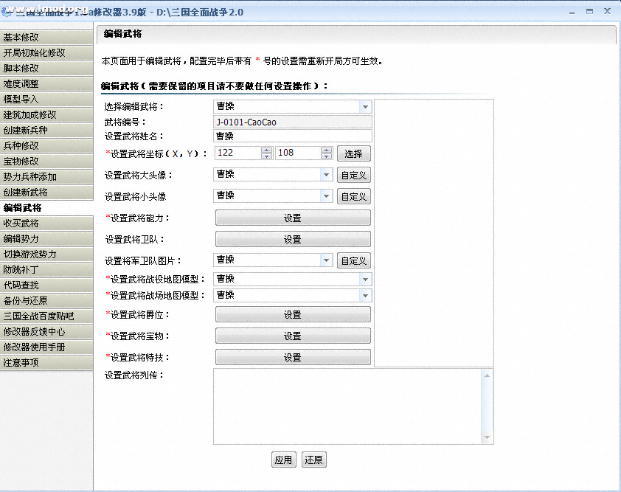This screenshot has width=621, height=492.
Task: Open the 设置武将战场地图模型 dropdown
Action: click(365, 295)
